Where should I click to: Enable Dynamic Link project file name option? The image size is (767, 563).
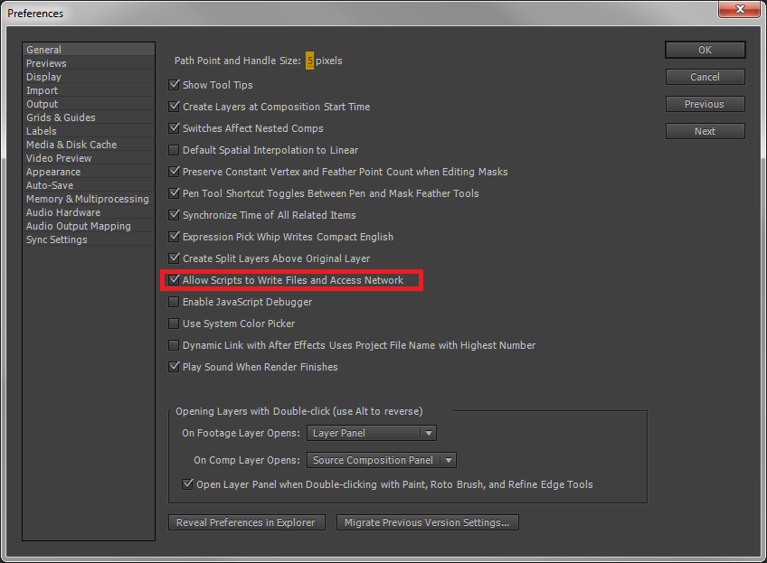coord(174,345)
